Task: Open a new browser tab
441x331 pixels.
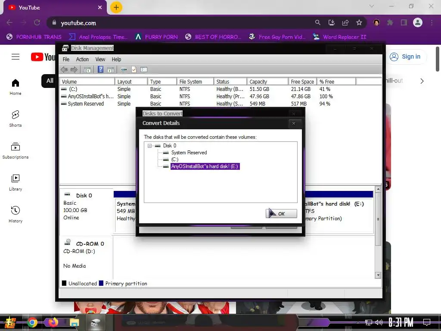Action: 116,7
